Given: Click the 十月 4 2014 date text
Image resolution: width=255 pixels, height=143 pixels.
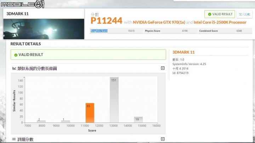Looking at the screenshot, I should (180, 69).
